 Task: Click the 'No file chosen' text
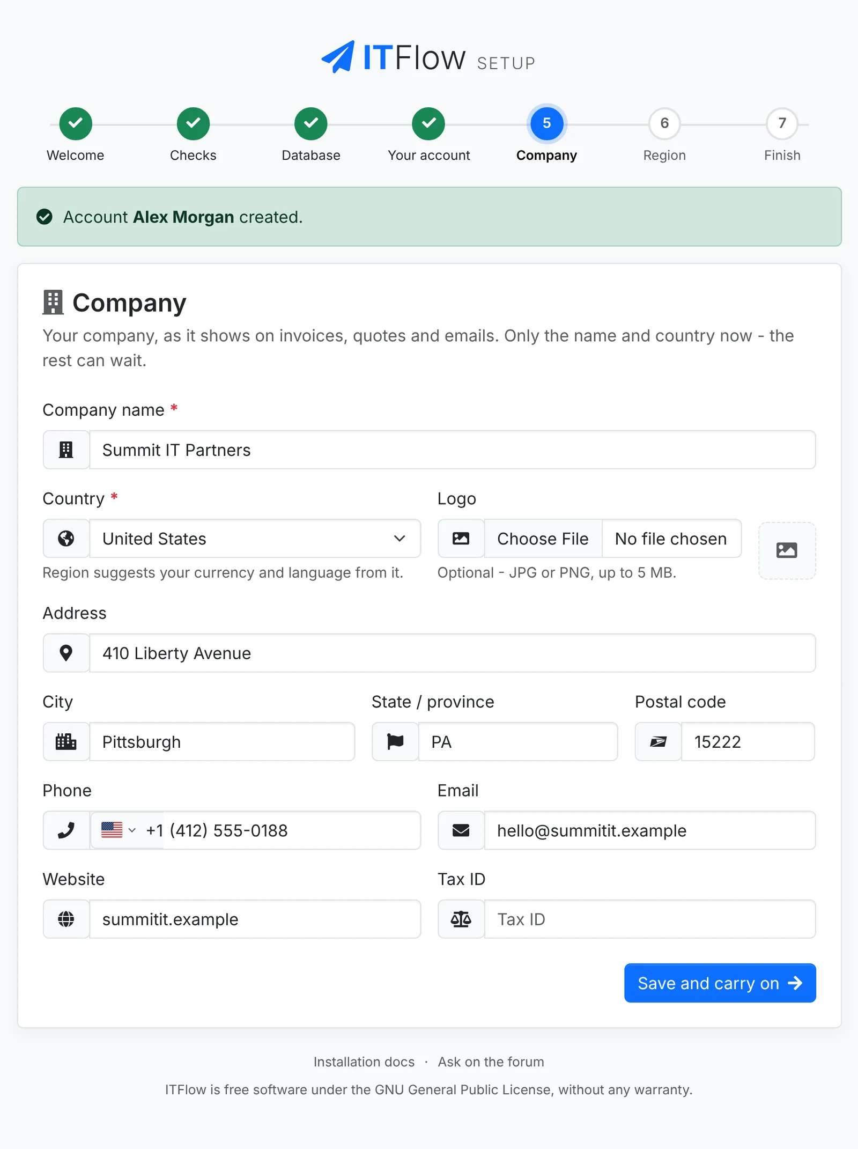[671, 539]
